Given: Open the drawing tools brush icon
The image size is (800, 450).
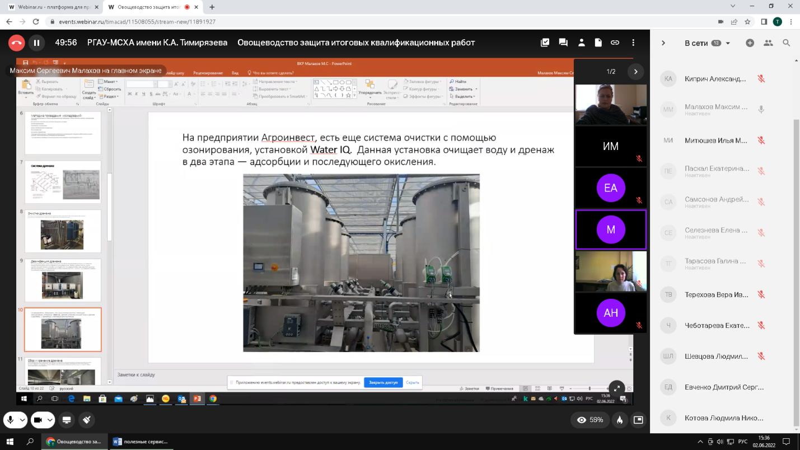Looking at the screenshot, I should [x=87, y=420].
